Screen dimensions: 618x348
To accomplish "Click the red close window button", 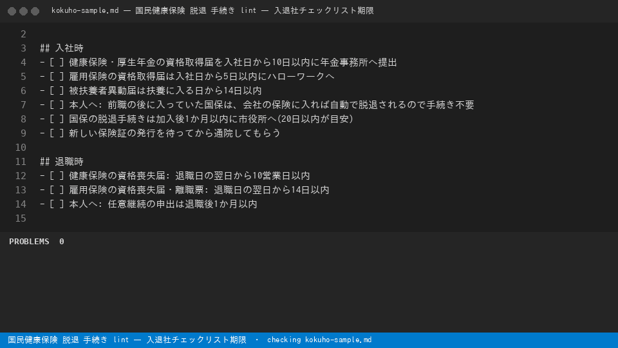I will click(x=12, y=12).
